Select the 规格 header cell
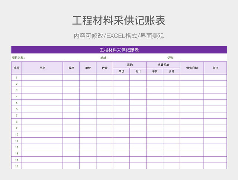The width and height of the screenshot is (238, 180). pos(71,68)
